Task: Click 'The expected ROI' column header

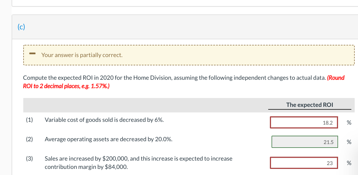Action: coord(310,105)
